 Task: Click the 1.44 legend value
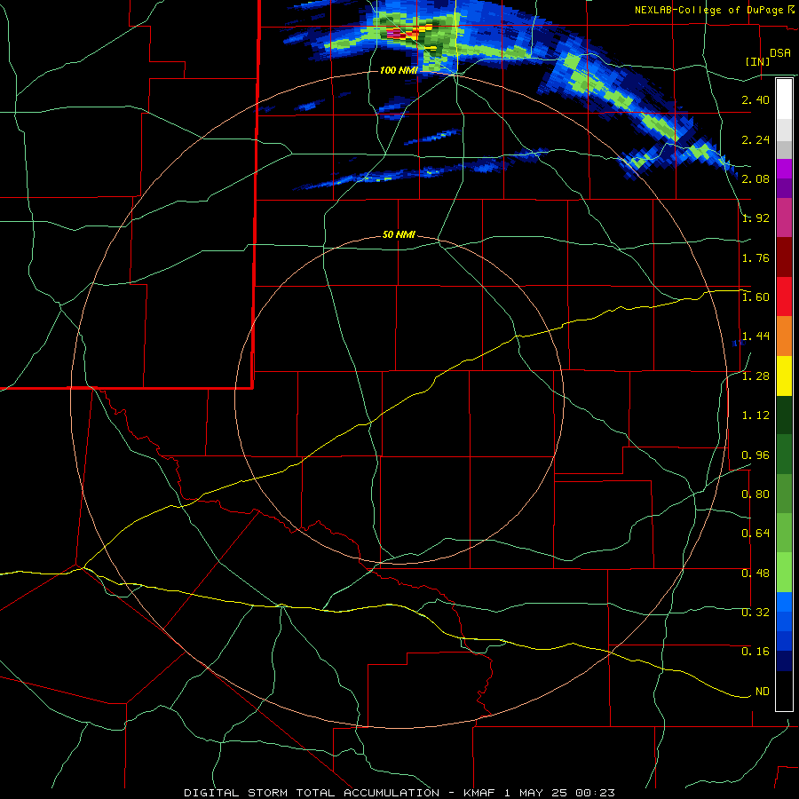click(x=755, y=336)
